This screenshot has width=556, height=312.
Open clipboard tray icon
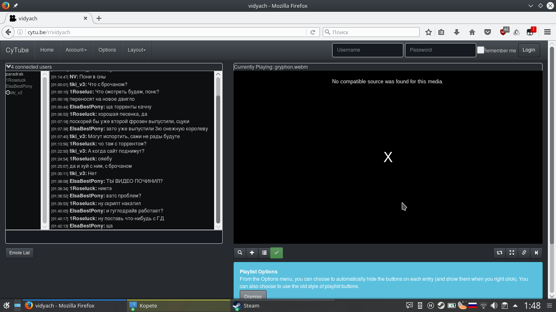[504, 305]
